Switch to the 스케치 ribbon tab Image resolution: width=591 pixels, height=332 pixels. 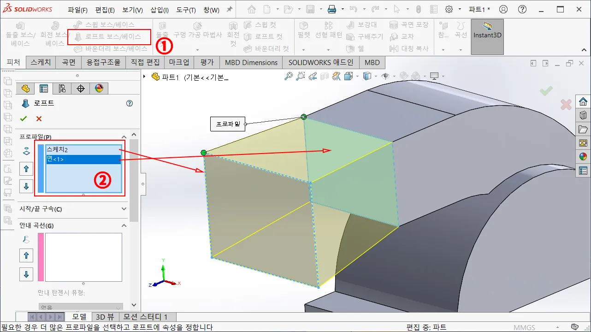pos(41,62)
